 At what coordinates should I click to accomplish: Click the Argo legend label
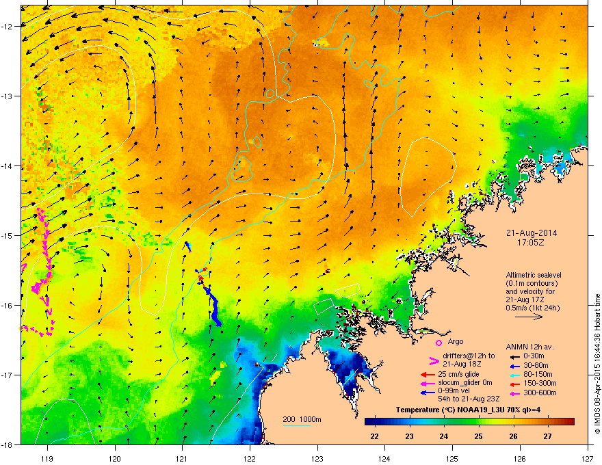click(x=456, y=341)
